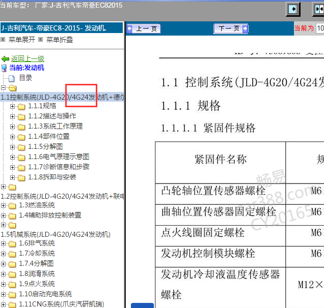Expand the 1.1.2描述与操作 node
This screenshot has width=324, height=308.
[x=12, y=116]
